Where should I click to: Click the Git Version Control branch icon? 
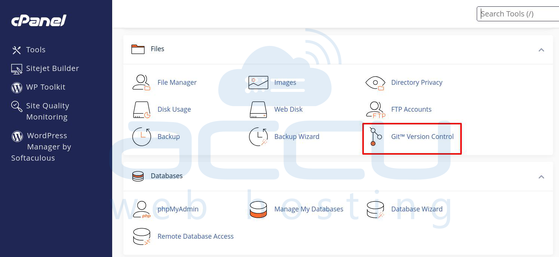(375, 137)
